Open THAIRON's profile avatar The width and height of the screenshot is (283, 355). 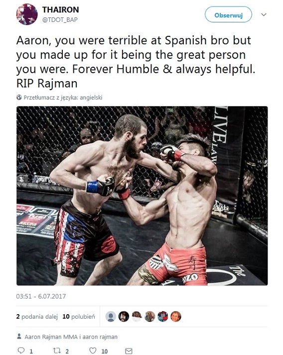(x=27, y=14)
